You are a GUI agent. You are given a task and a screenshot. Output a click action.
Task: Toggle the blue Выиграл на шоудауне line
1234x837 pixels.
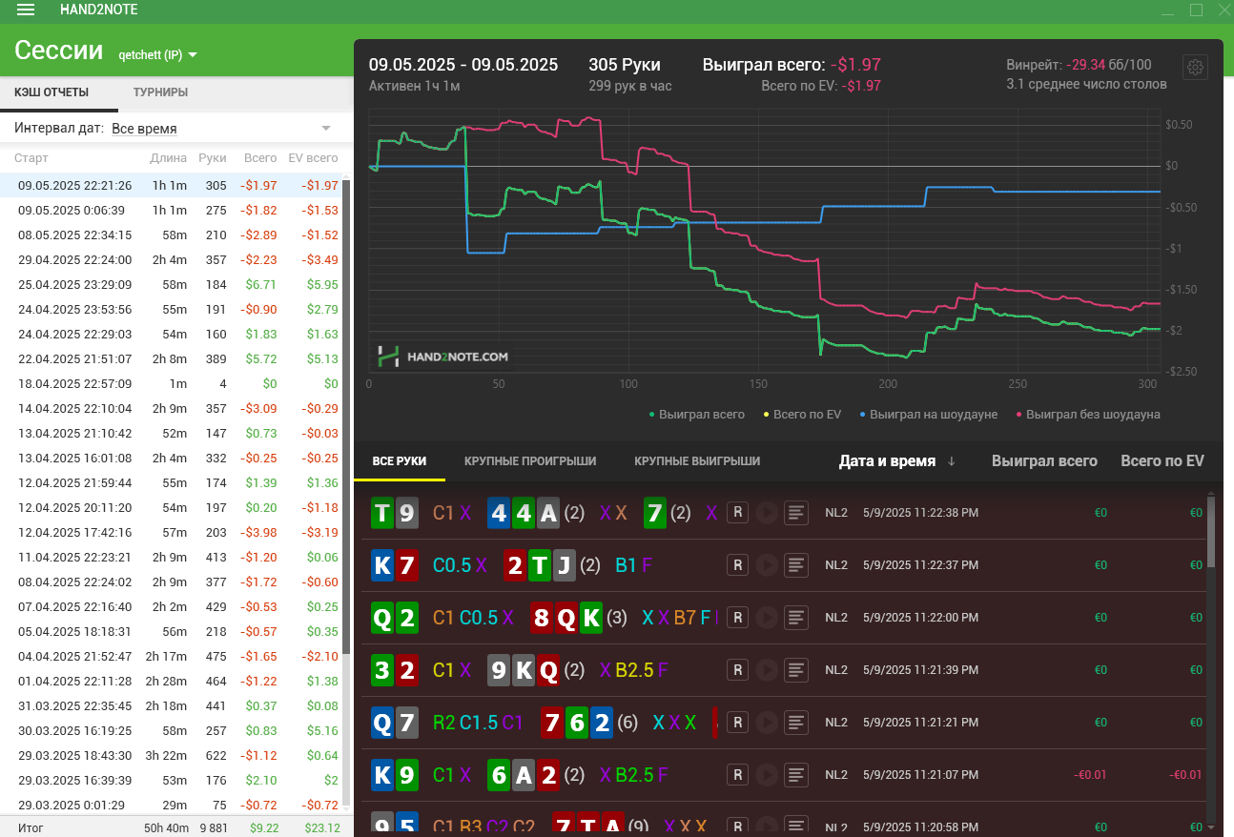[x=928, y=415]
